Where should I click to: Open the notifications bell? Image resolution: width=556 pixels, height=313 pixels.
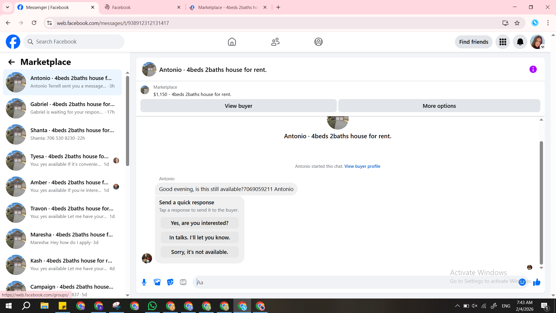tap(520, 42)
